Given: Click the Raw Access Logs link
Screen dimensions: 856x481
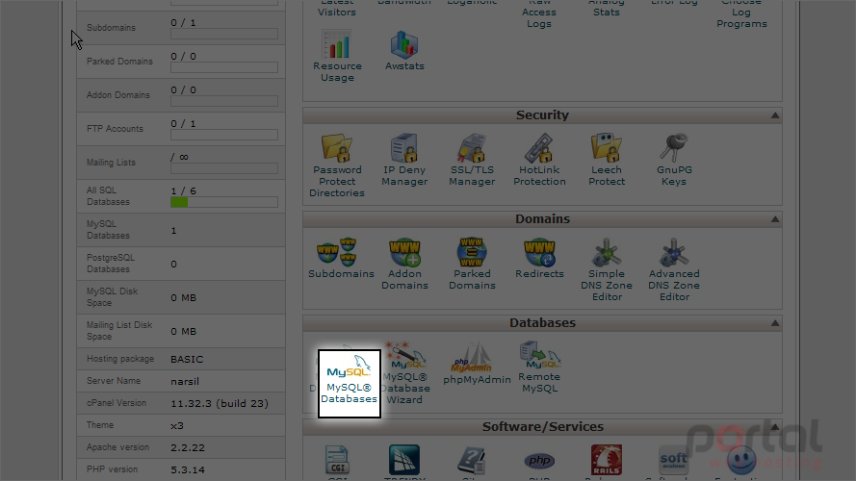Looking at the screenshot, I should tap(539, 14).
